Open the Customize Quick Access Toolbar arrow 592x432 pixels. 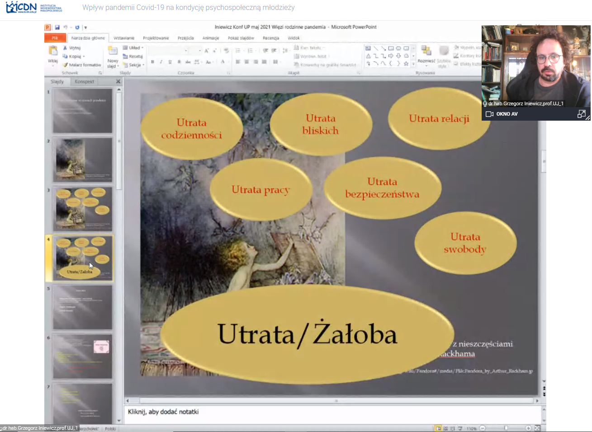(85, 28)
